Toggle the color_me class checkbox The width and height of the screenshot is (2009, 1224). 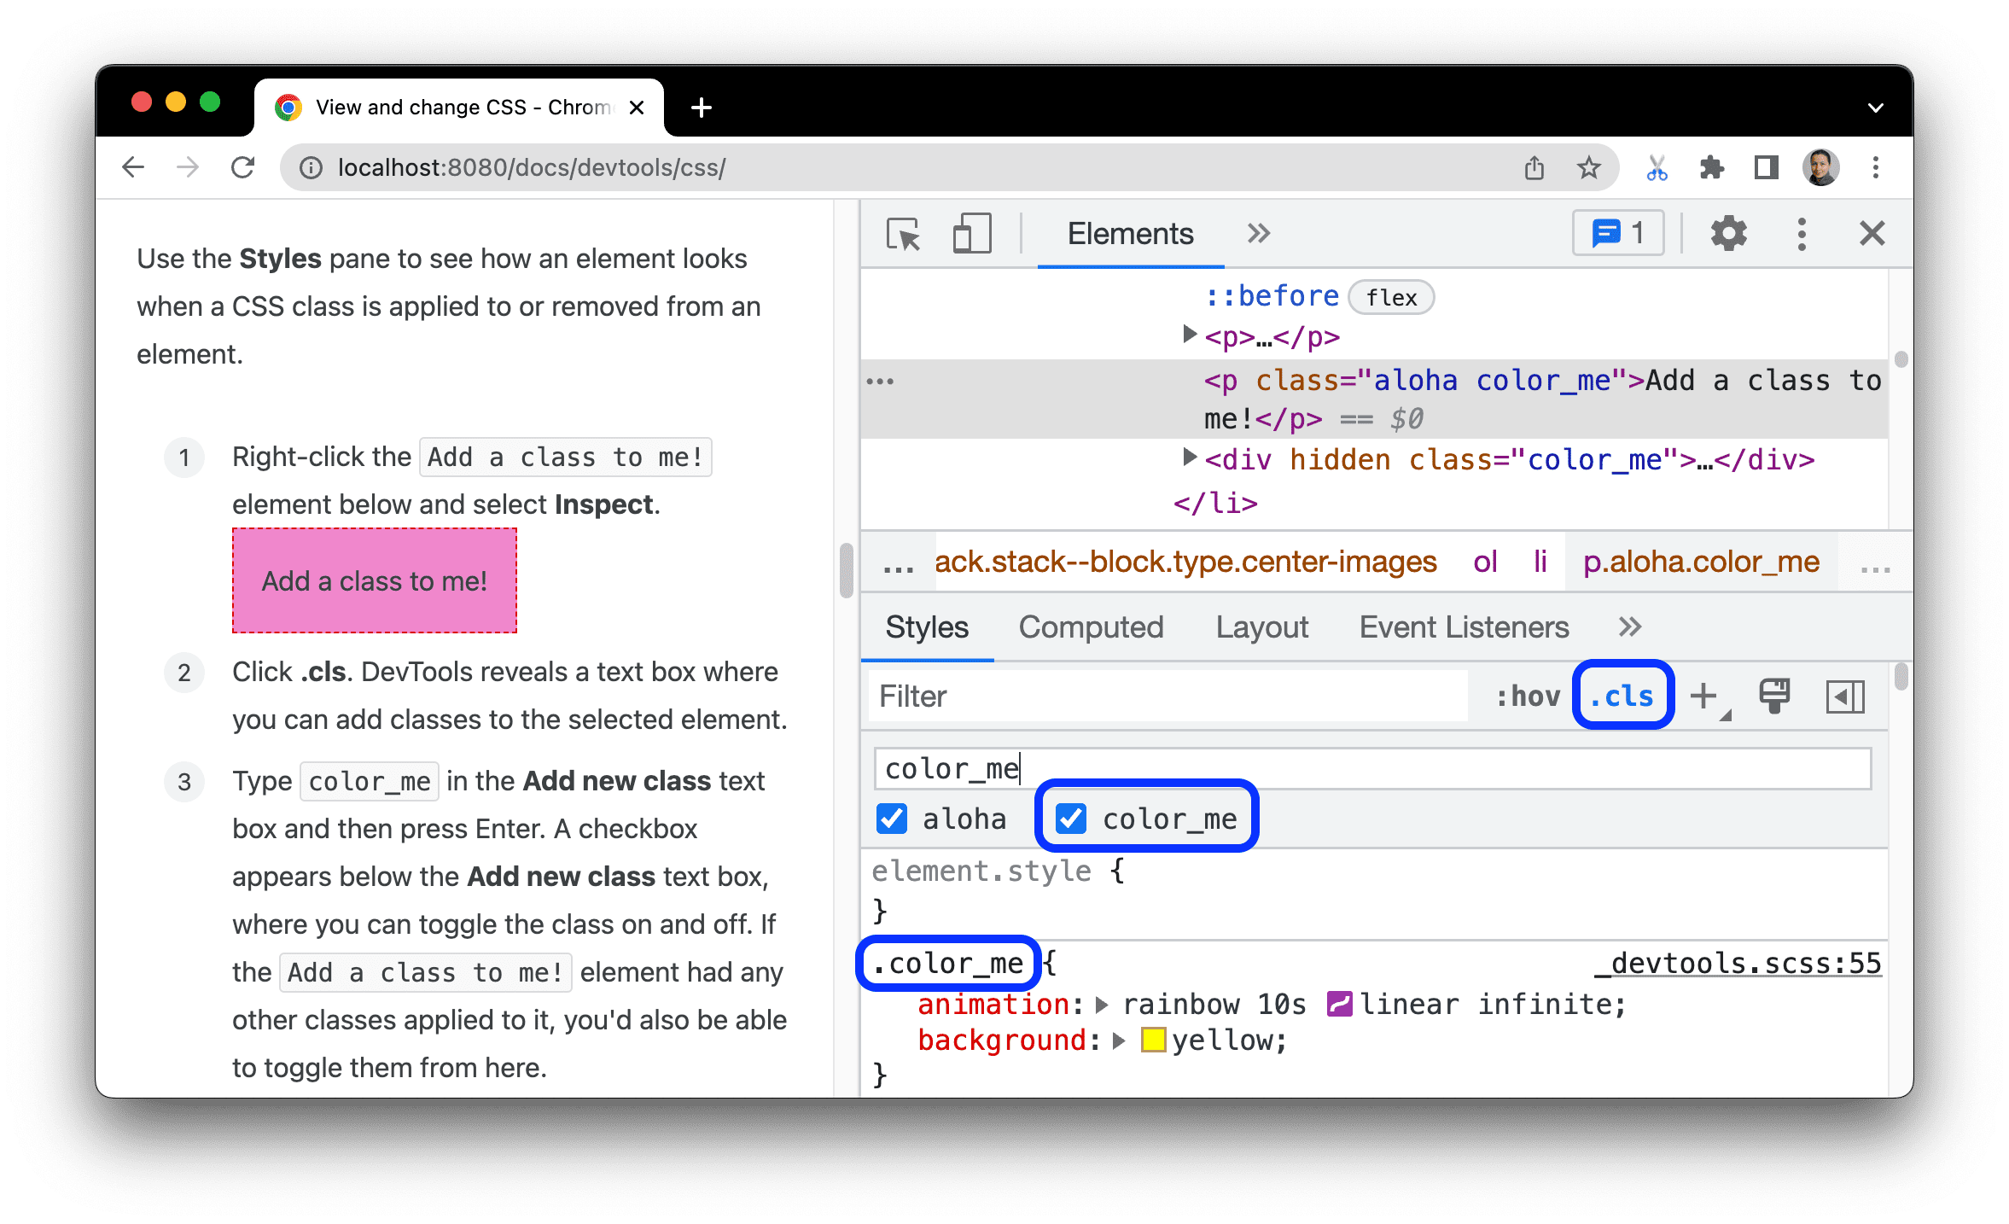click(x=1072, y=818)
